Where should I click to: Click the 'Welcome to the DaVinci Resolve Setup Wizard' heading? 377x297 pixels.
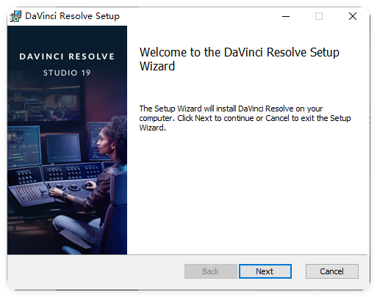point(240,59)
